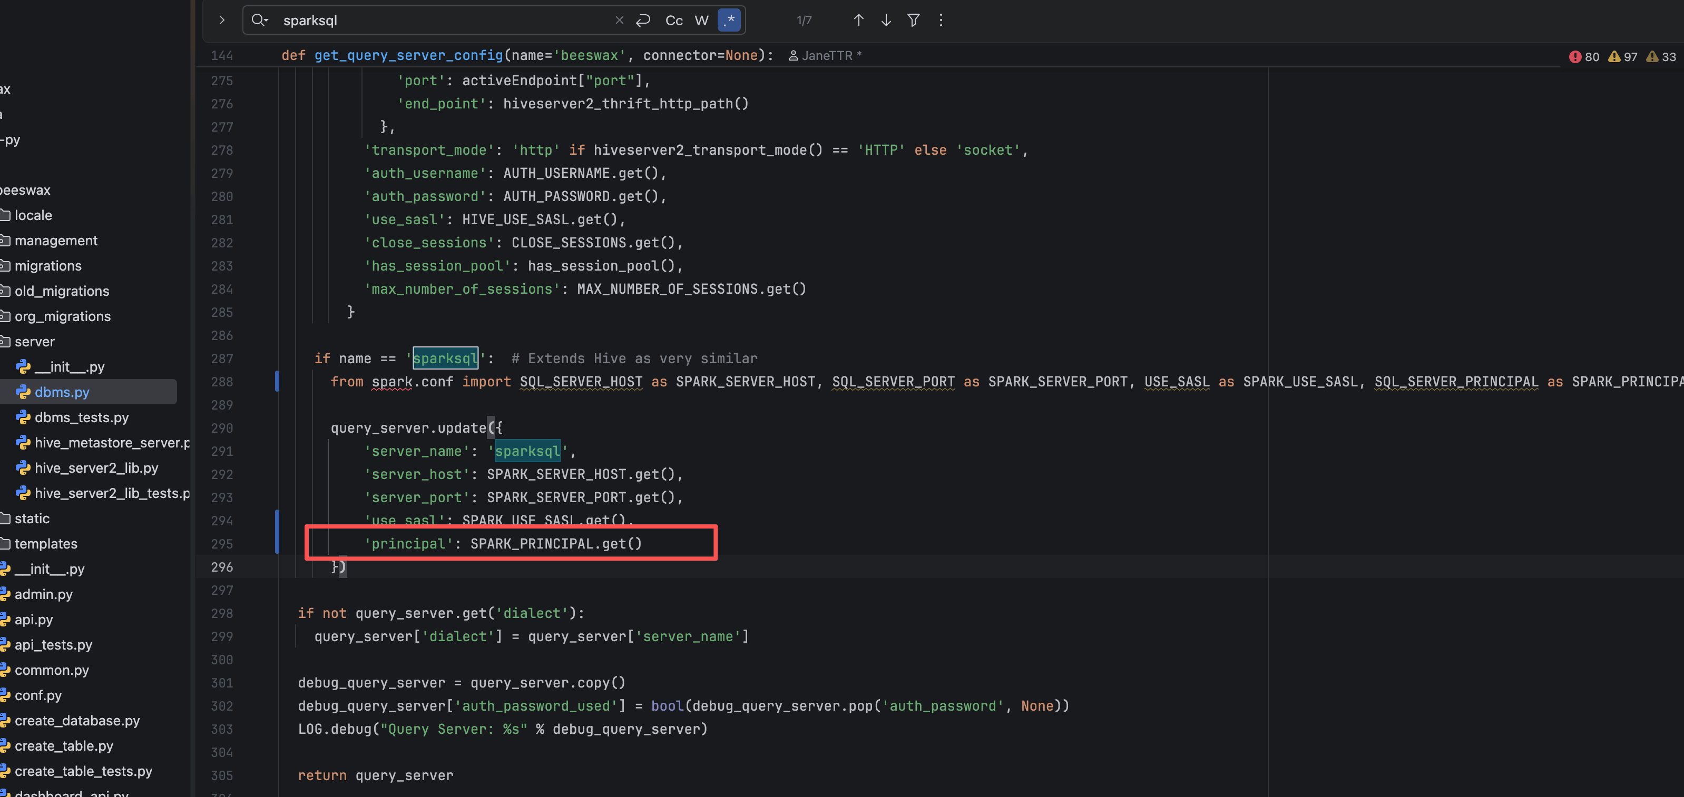Screen dimensions: 1684x797
Task: Expand the replace field chevron
Action: coord(222,20)
